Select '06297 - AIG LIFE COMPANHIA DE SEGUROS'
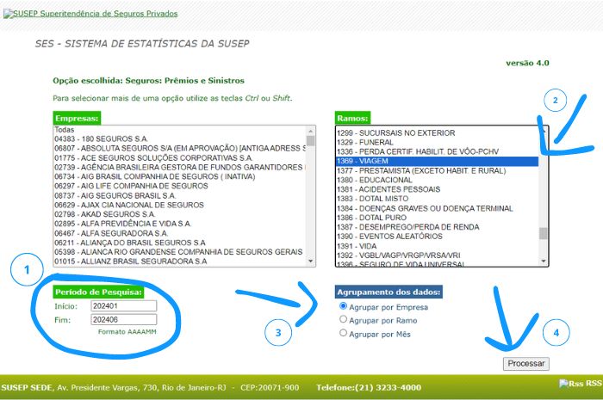The image size is (603, 400). click(x=179, y=186)
